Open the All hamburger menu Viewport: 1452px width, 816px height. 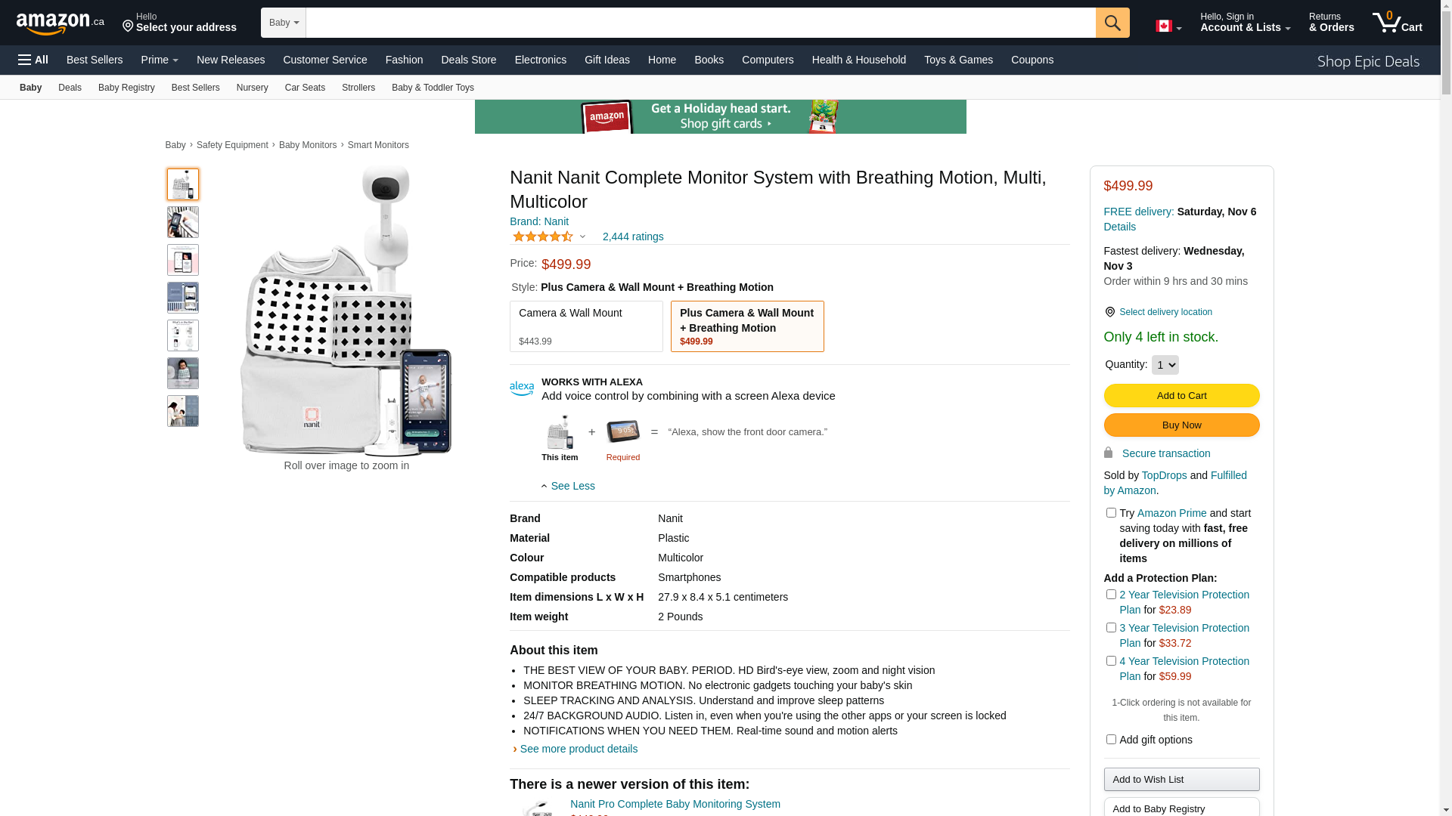tap(33, 60)
